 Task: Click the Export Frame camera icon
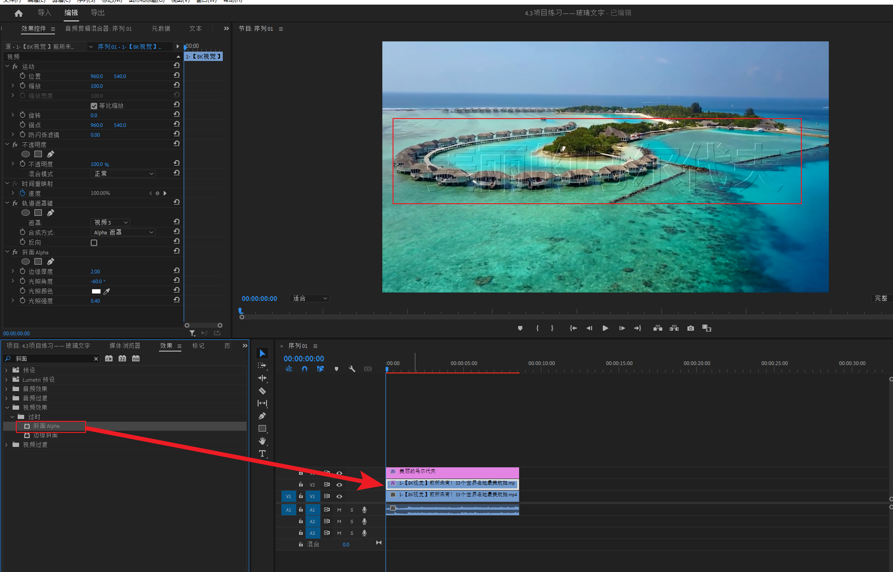point(691,328)
